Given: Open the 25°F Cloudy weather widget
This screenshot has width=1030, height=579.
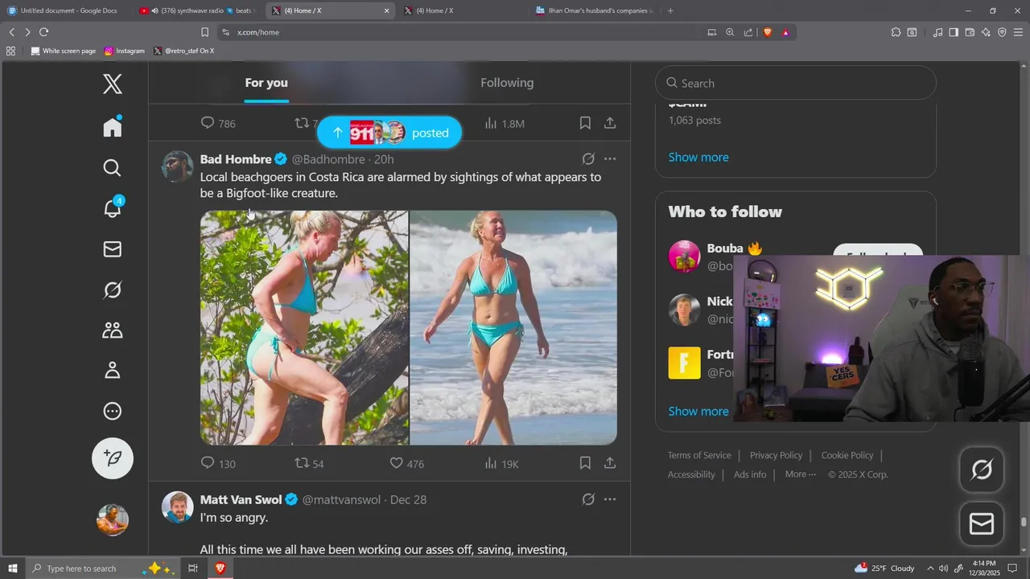Looking at the screenshot, I should (885, 568).
